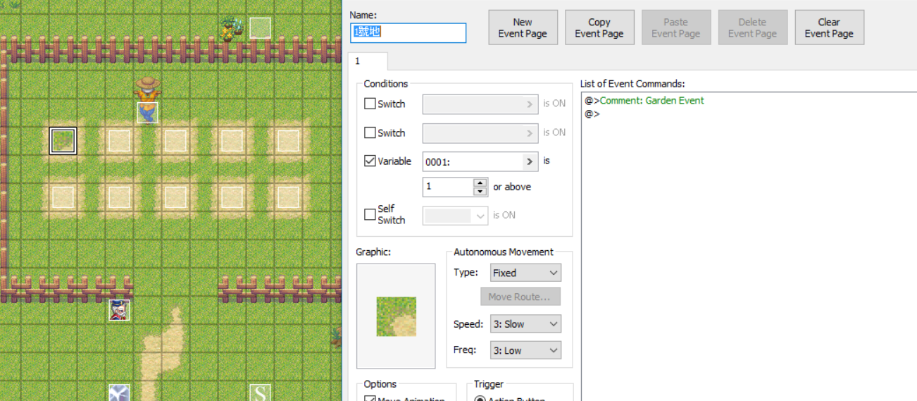Open the second Switch selector field
Image resolution: width=917 pixels, height=401 pixels.
click(x=480, y=132)
